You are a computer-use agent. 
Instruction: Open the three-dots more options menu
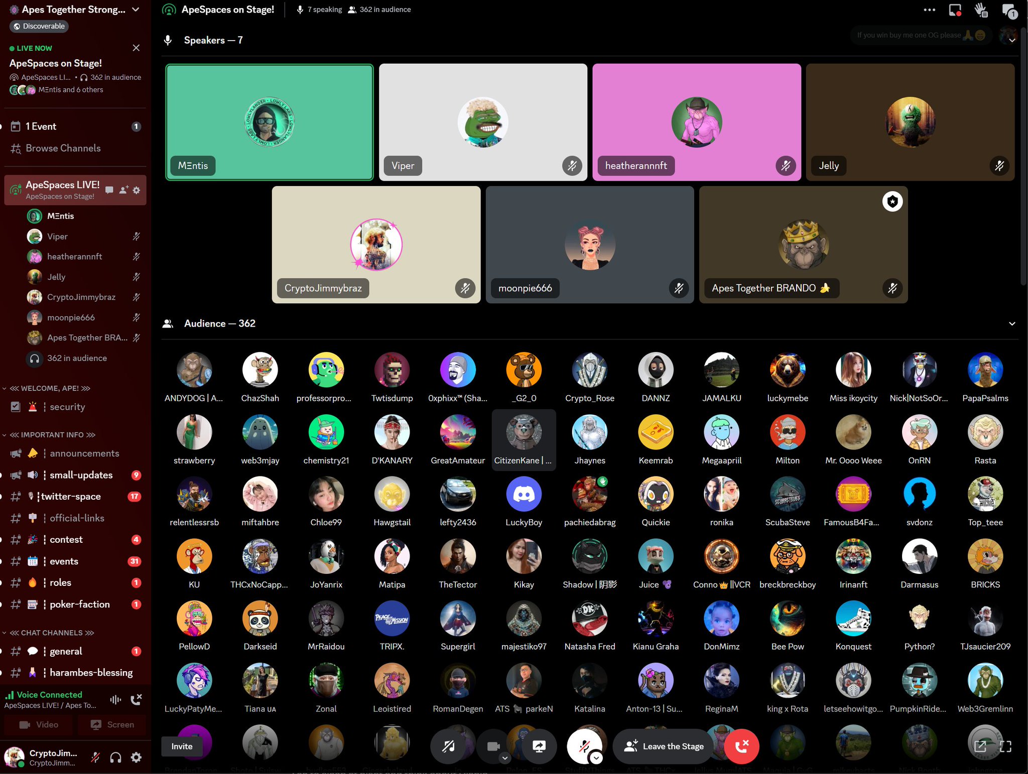[929, 10]
